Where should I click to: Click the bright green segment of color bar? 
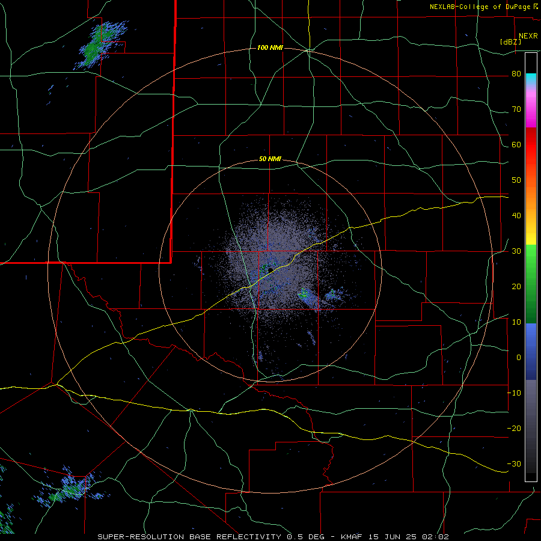point(531,255)
